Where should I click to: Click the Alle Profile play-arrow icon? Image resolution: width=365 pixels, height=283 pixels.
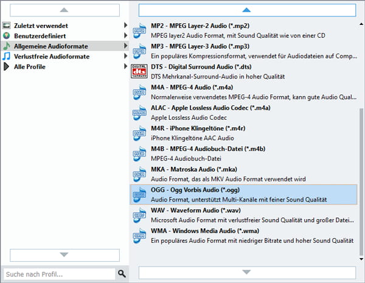(x=6, y=66)
